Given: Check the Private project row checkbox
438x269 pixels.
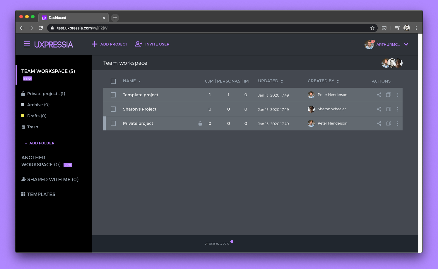Looking at the screenshot, I should (x=113, y=123).
